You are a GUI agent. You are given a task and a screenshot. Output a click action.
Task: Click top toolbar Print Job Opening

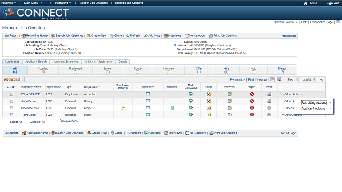tap(223, 36)
